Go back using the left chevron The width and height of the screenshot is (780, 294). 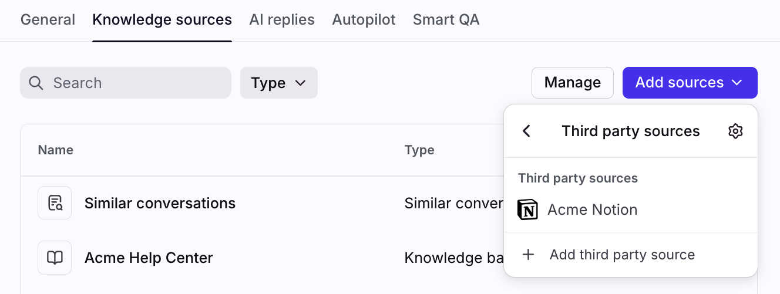527,131
